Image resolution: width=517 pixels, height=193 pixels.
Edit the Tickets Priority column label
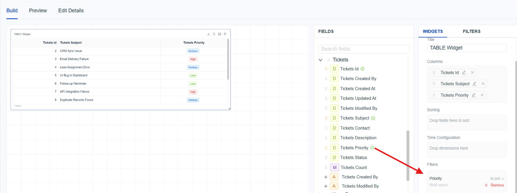pos(474,95)
